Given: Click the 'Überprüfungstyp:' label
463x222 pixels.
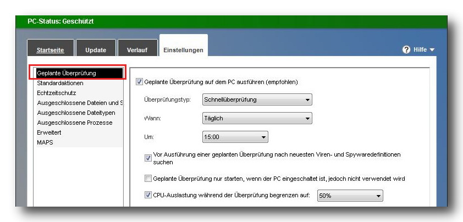Looking at the screenshot, I should [x=167, y=100].
